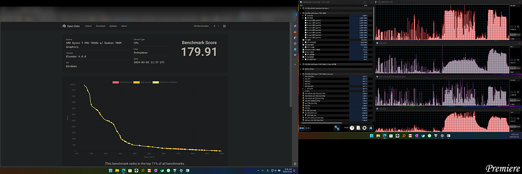Click HWiNFO collapse arrows button

(308, 128)
